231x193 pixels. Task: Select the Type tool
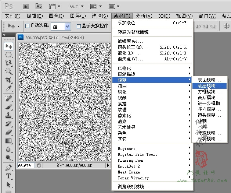[x=8, y=176]
